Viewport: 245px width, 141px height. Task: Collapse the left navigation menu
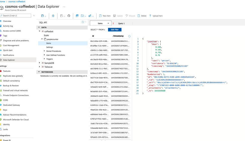(x=34, y=16)
